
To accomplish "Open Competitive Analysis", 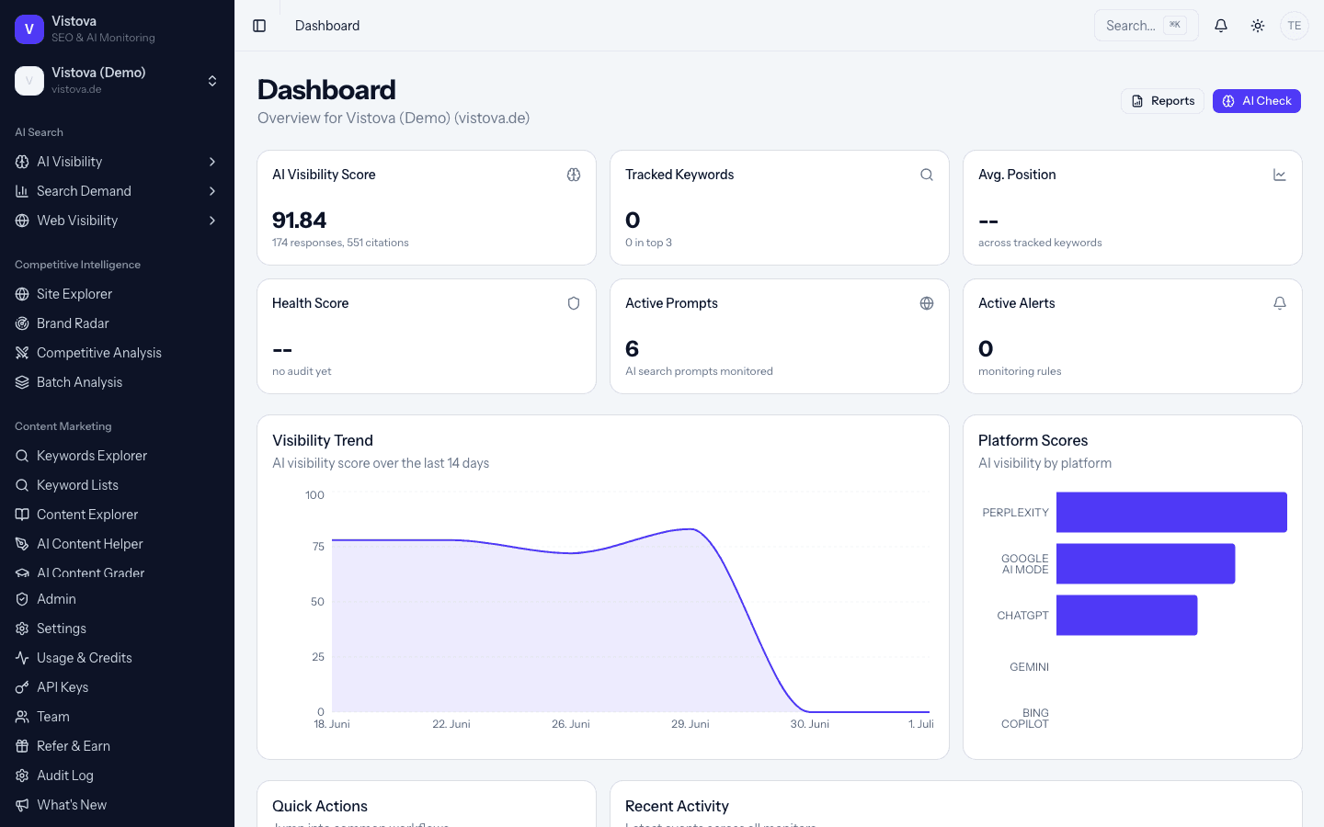I will pyautogui.click(x=117, y=353).
